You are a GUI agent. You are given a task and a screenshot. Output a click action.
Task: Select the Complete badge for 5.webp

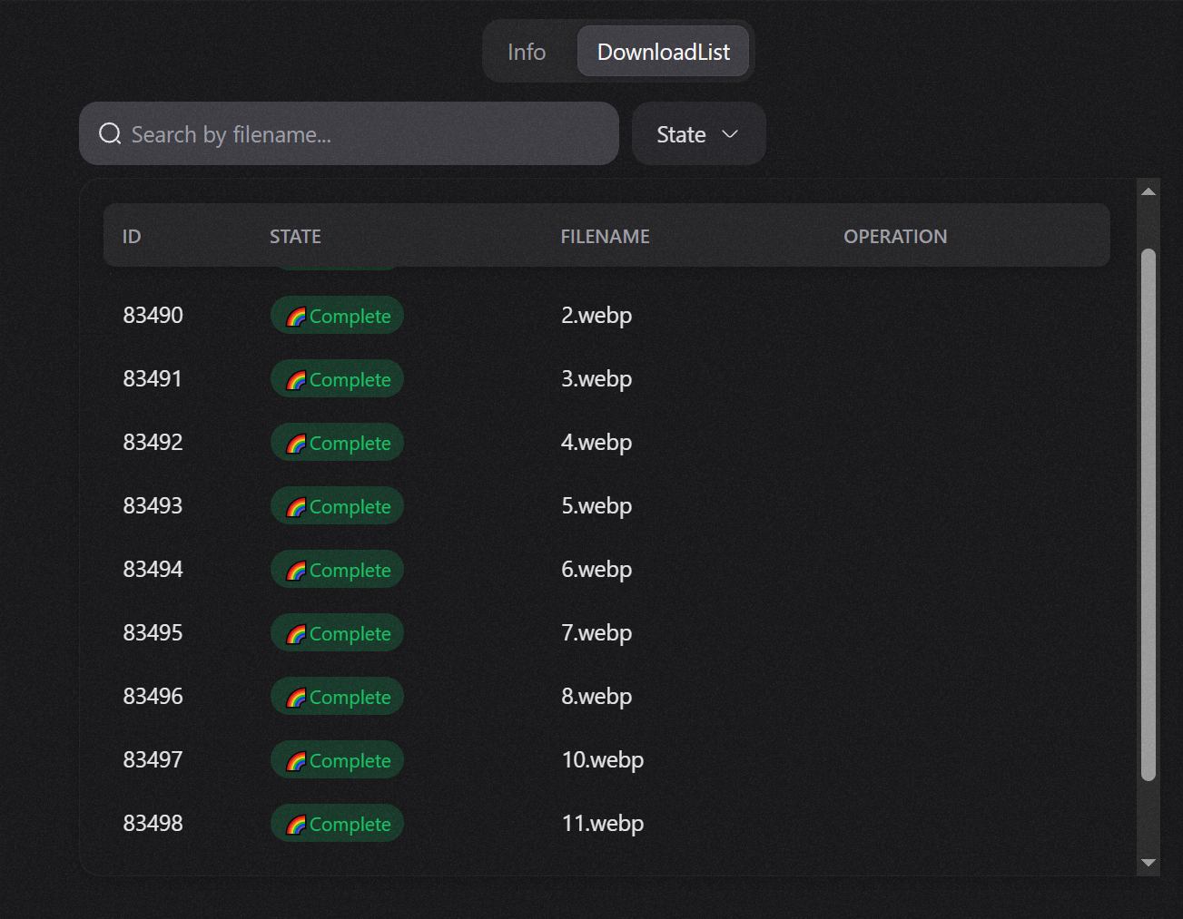337,505
